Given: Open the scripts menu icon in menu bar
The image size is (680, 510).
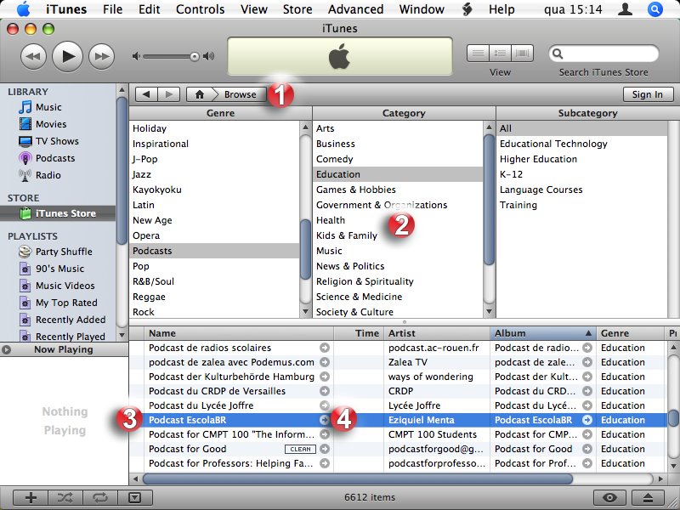Looking at the screenshot, I should click(x=467, y=9).
